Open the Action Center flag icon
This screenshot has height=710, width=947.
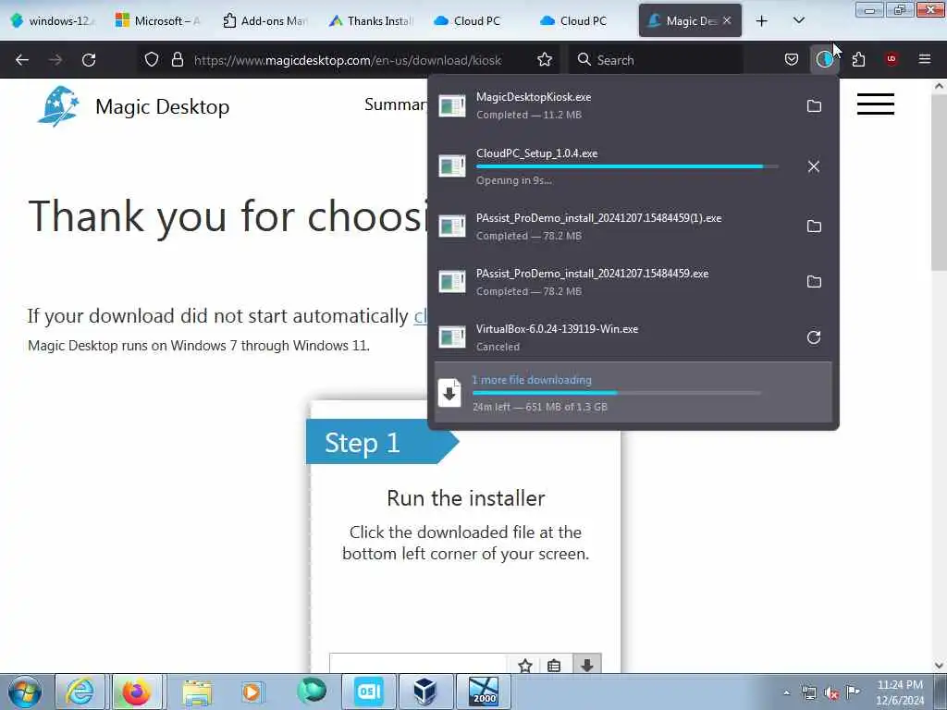853,692
